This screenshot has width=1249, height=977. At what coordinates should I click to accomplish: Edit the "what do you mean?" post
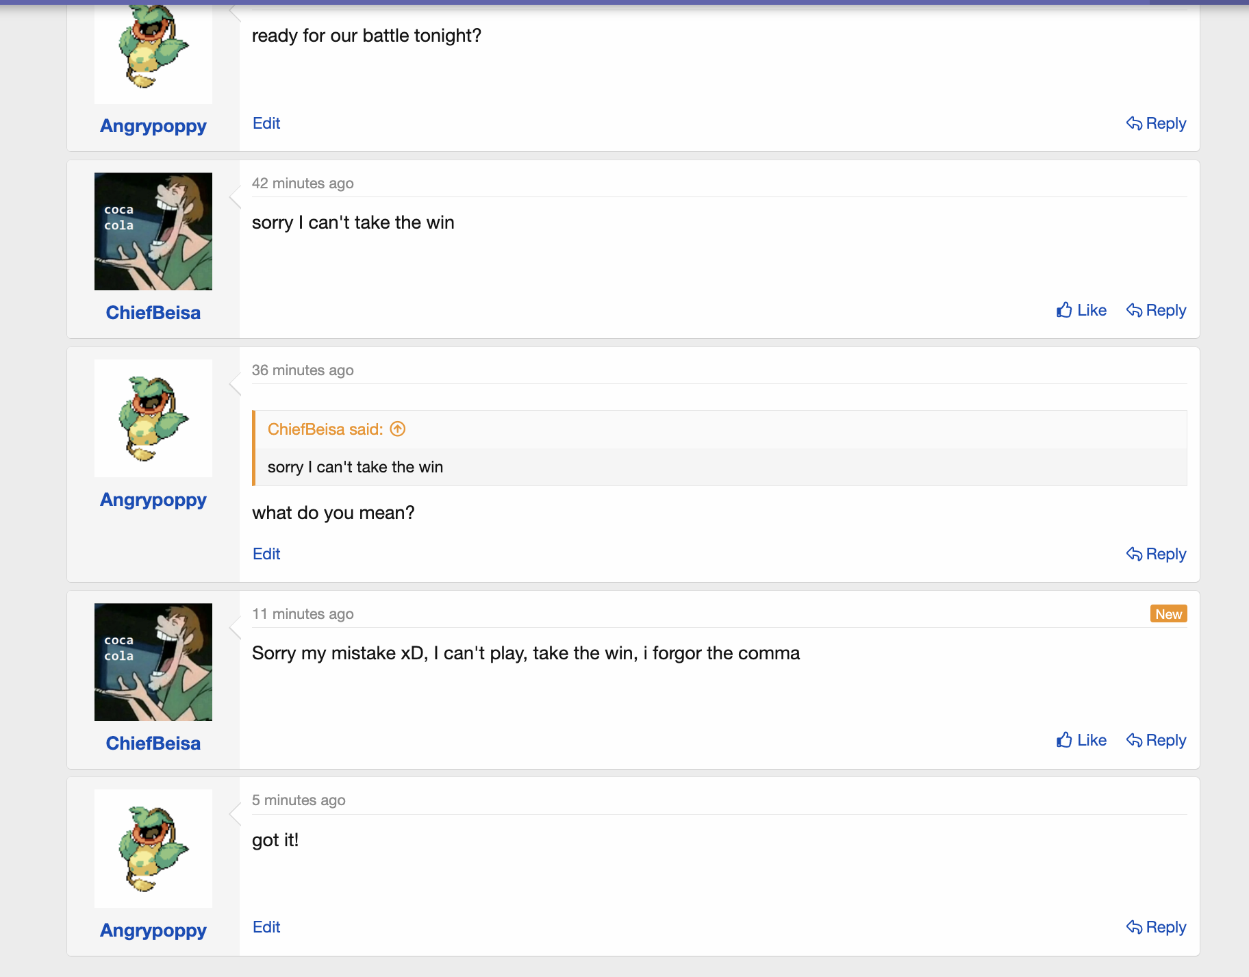coord(266,554)
